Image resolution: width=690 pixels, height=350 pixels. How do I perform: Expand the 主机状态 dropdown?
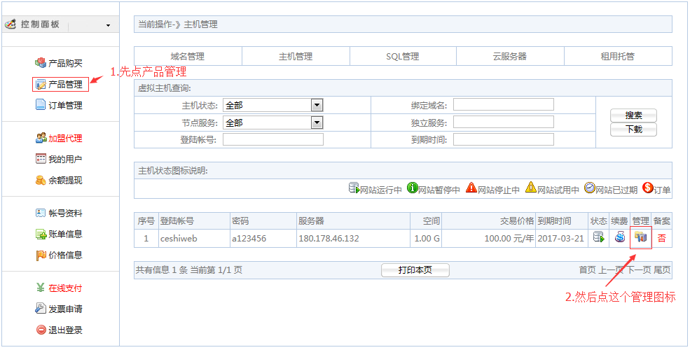pyautogui.click(x=317, y=105)
